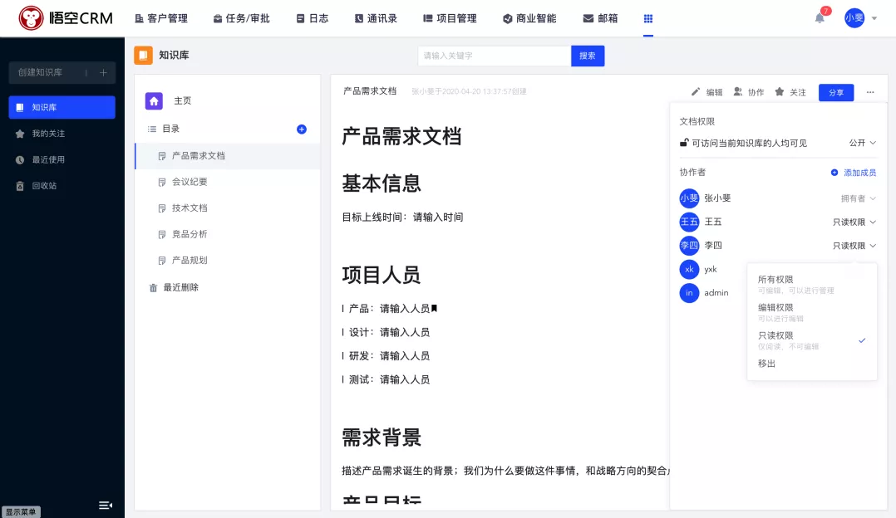Click 王五 collaborator avatar
The height and width of the screenshot is (518, 896).
(x=689, y=222)
